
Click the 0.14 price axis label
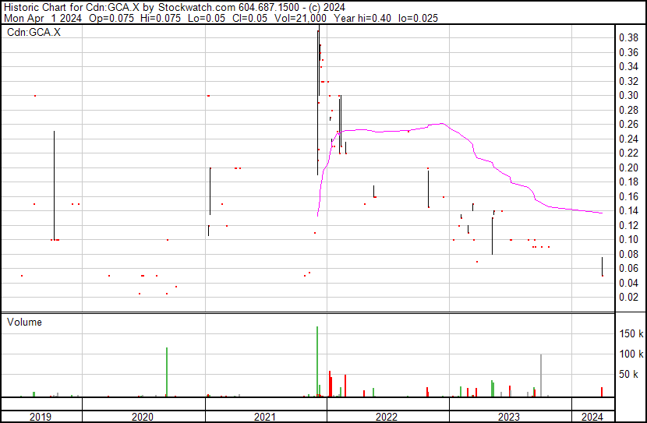coord(628,210)
